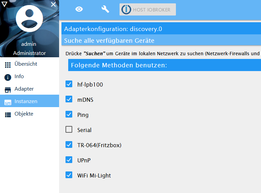This screenshot has width=261, height=193.
Task: Close the sidebar with the X button
Action: pyautogui.click(x=53, y=4)
